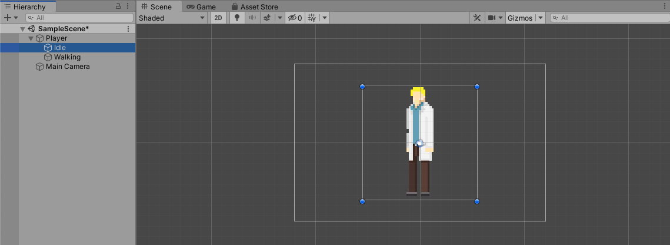The height and width of the screenshot is (245, 670).
Task: Select the SampleScene* label
Action: tap(64, 29)
